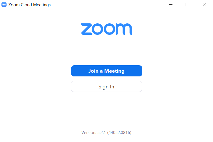Viewport: 213px width, 142px height.
Task: Minimize the Zoom Cloud Meetings window
Action: click(171, 5)
